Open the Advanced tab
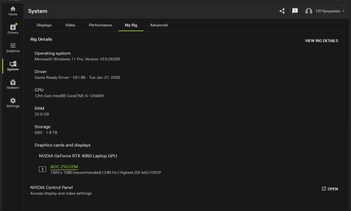This screenshot has width=351, height=211. point(159,25)
